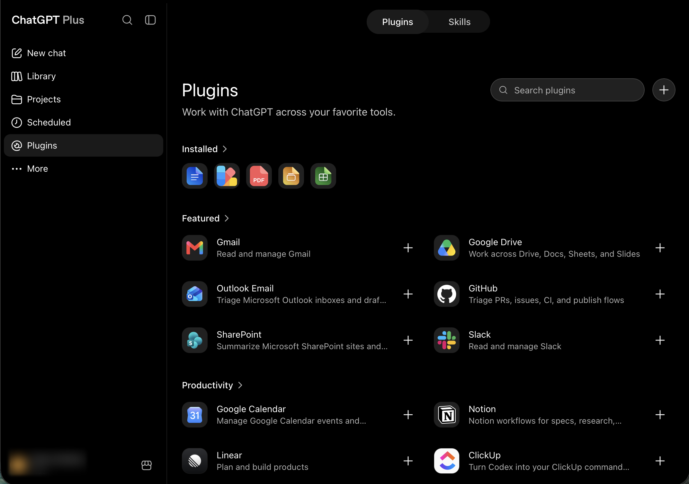Image resolution: width=689 pixels, height=484 pixels.
Task: Add the Gmail plugin with its plus
Action: coord(408,248)
